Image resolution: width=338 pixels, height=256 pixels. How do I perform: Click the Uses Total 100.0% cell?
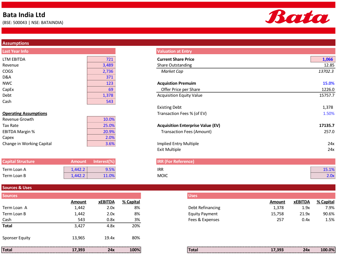pyautogui.click(x=327, y=250)
